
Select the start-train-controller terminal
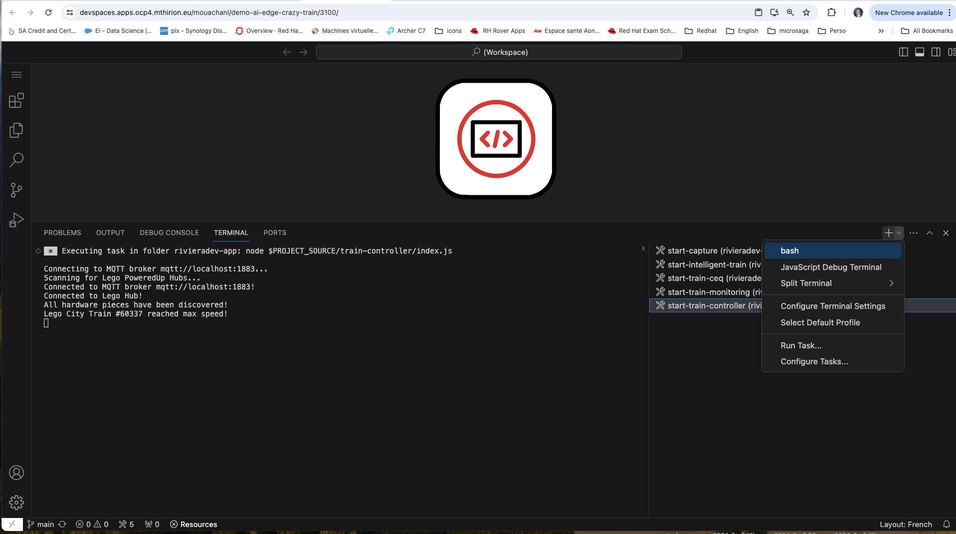(708, 305)
